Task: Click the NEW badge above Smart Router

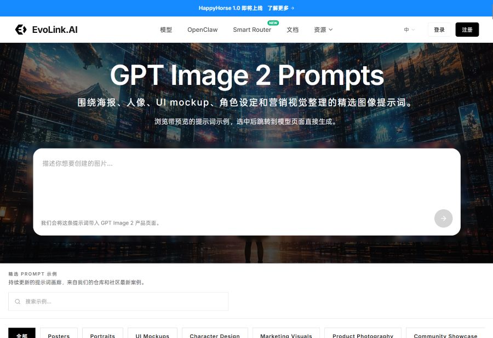Action: point(273,23)
